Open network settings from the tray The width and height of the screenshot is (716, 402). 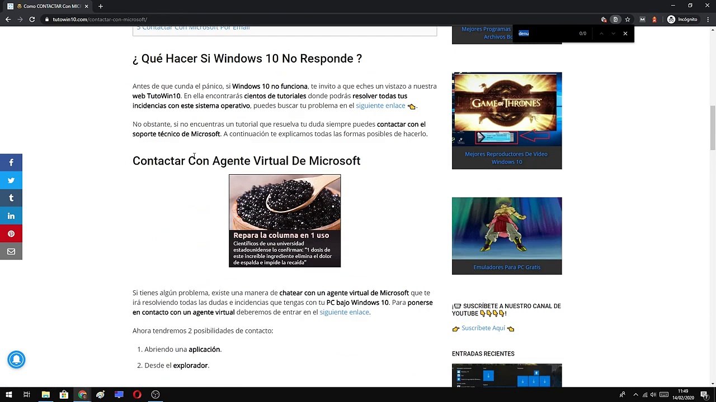point(645,395)
